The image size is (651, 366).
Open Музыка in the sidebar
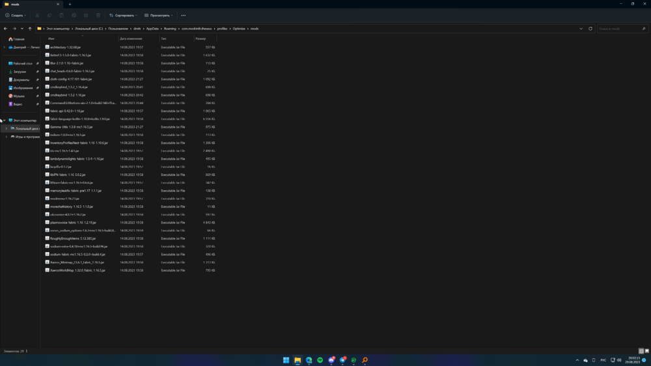tap(19, 96)
